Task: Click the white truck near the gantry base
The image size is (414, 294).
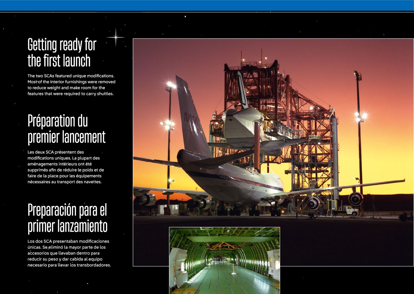Action: [350, 210]
